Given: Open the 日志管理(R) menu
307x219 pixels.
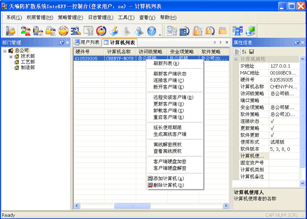Looking at the screenshot, I should (101, 18).
